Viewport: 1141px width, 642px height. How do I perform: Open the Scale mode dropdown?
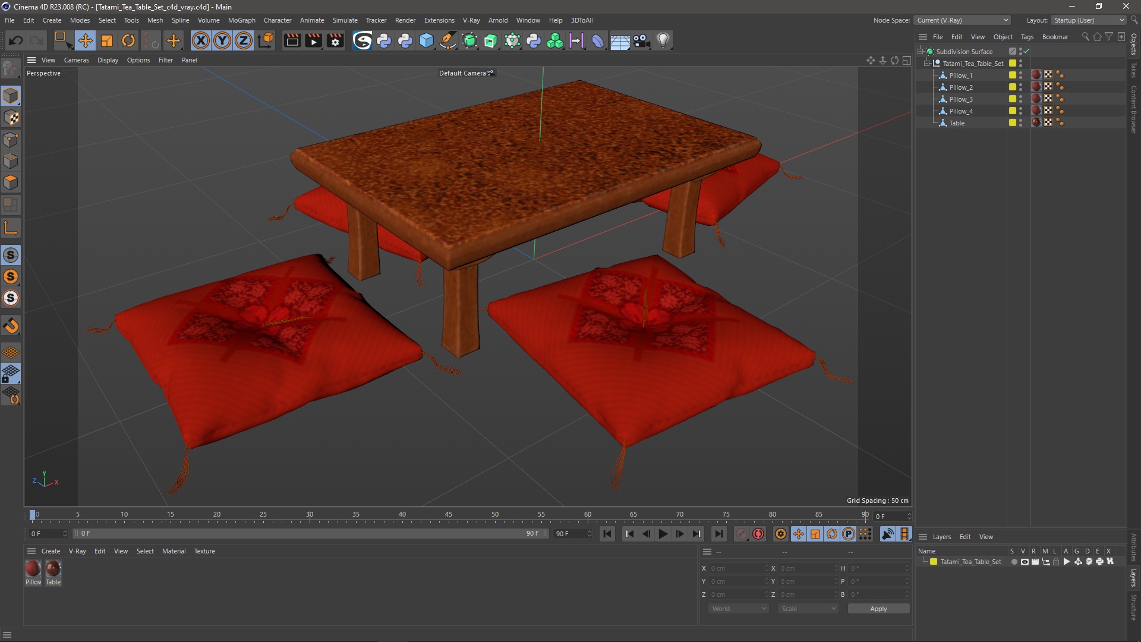808,609
